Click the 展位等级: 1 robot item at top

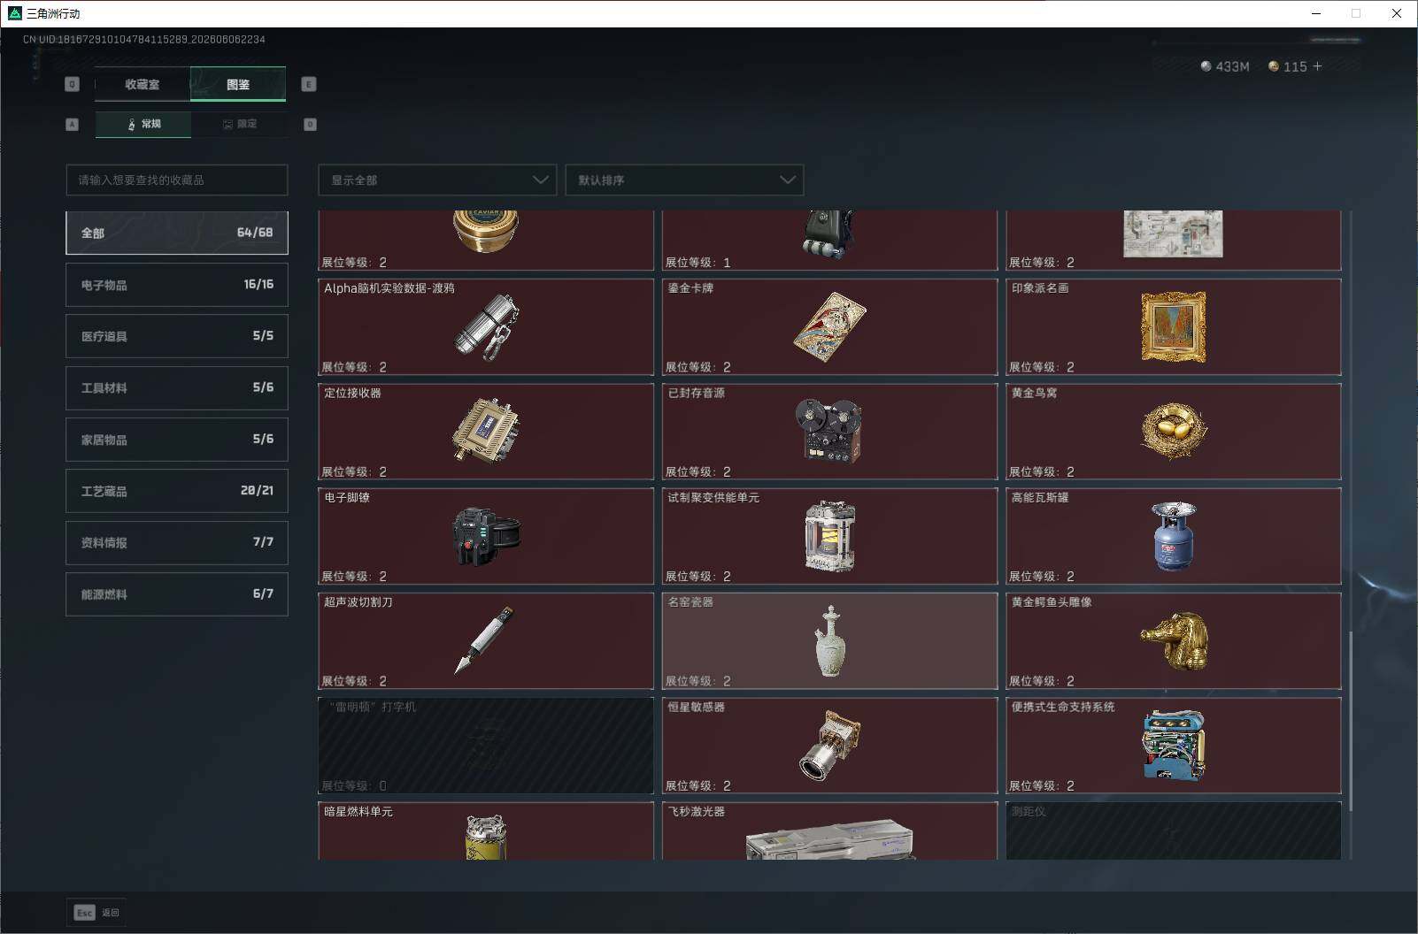pos(828,233)
